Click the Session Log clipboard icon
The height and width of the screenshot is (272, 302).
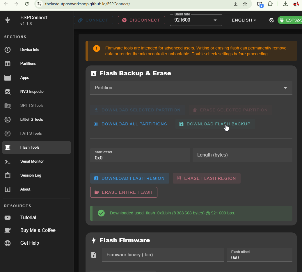tap(8, 175)
